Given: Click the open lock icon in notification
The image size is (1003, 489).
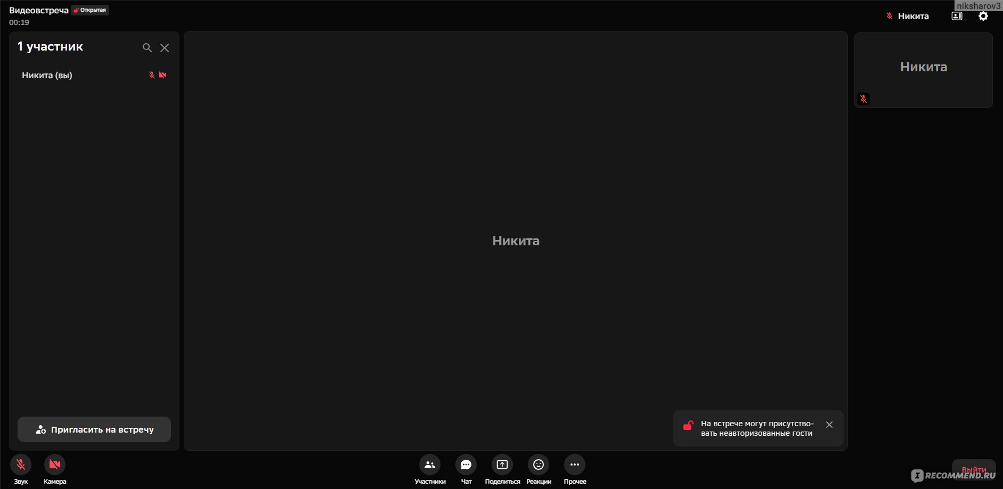Looking at the screenshot, I should point(688,425).
